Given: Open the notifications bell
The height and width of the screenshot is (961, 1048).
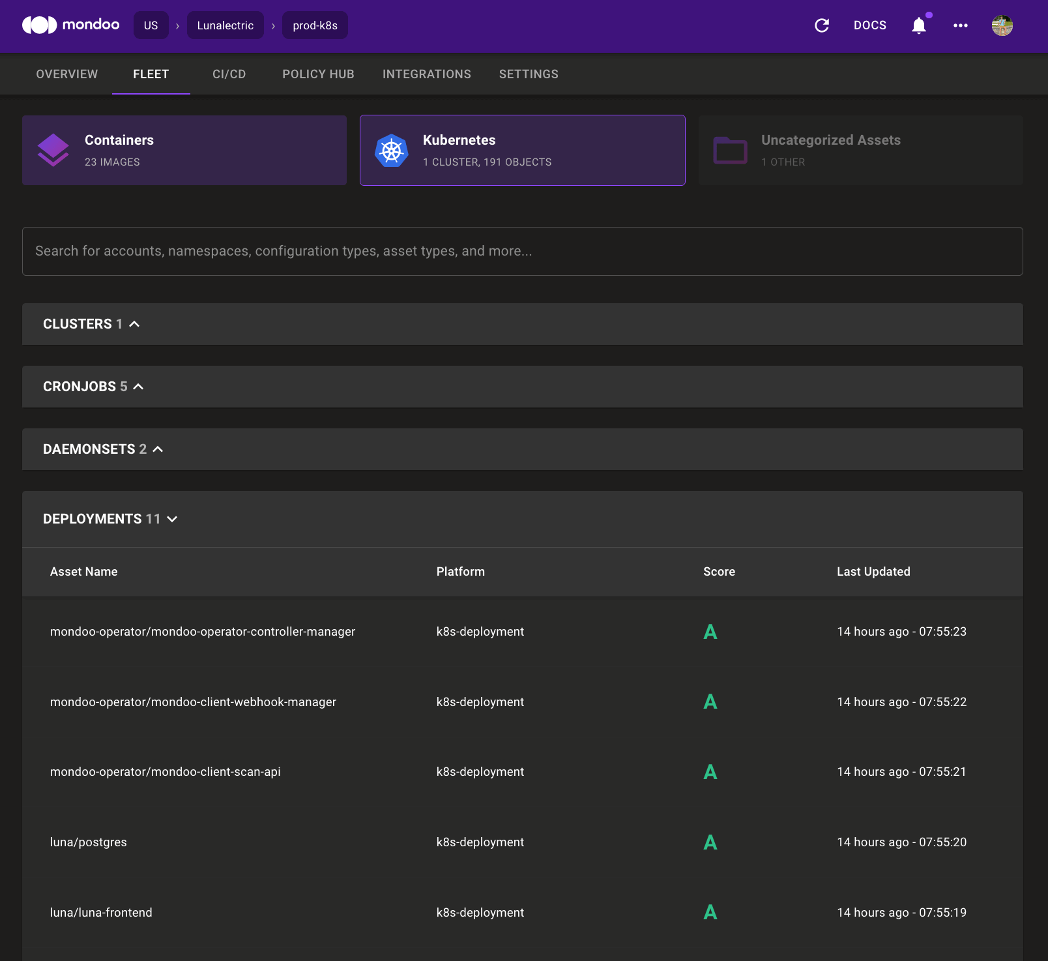Looking at the screenshot, I should (919, 25).
